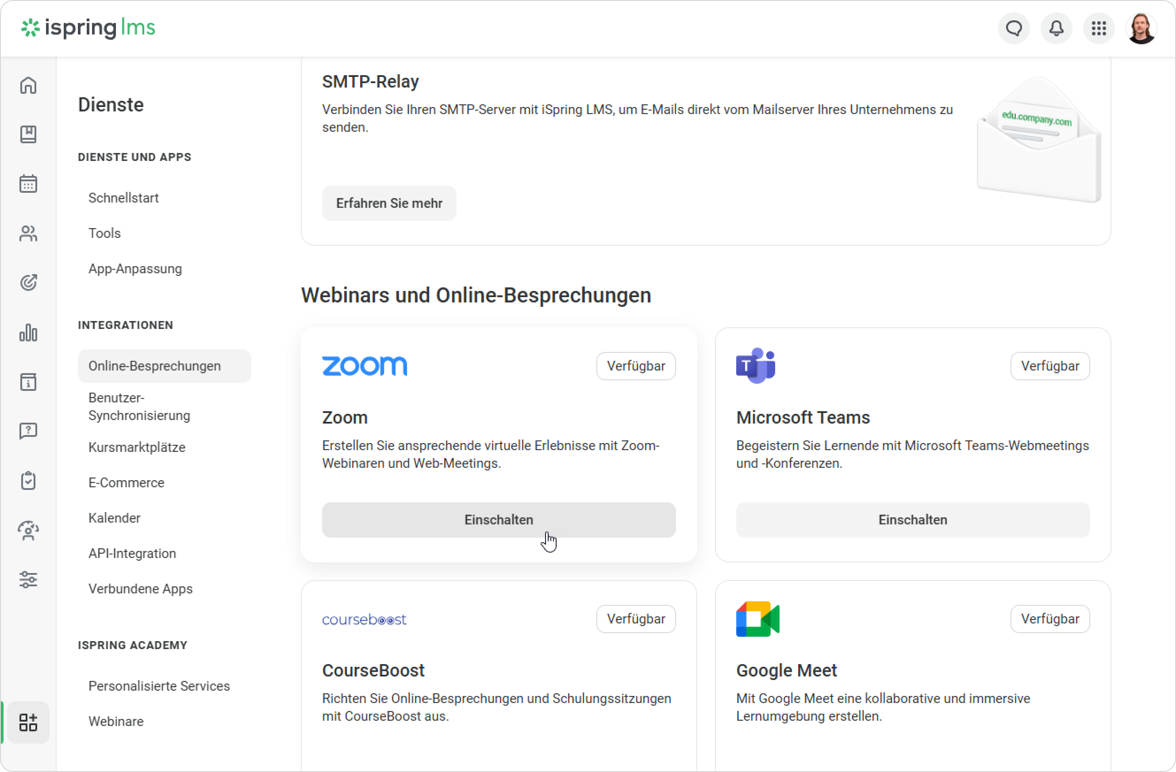Image resolution: width=1176 pixels, height=772 pixels.
Task: Click the Microsoft Teams card title
Action: (x=803, y=417)
